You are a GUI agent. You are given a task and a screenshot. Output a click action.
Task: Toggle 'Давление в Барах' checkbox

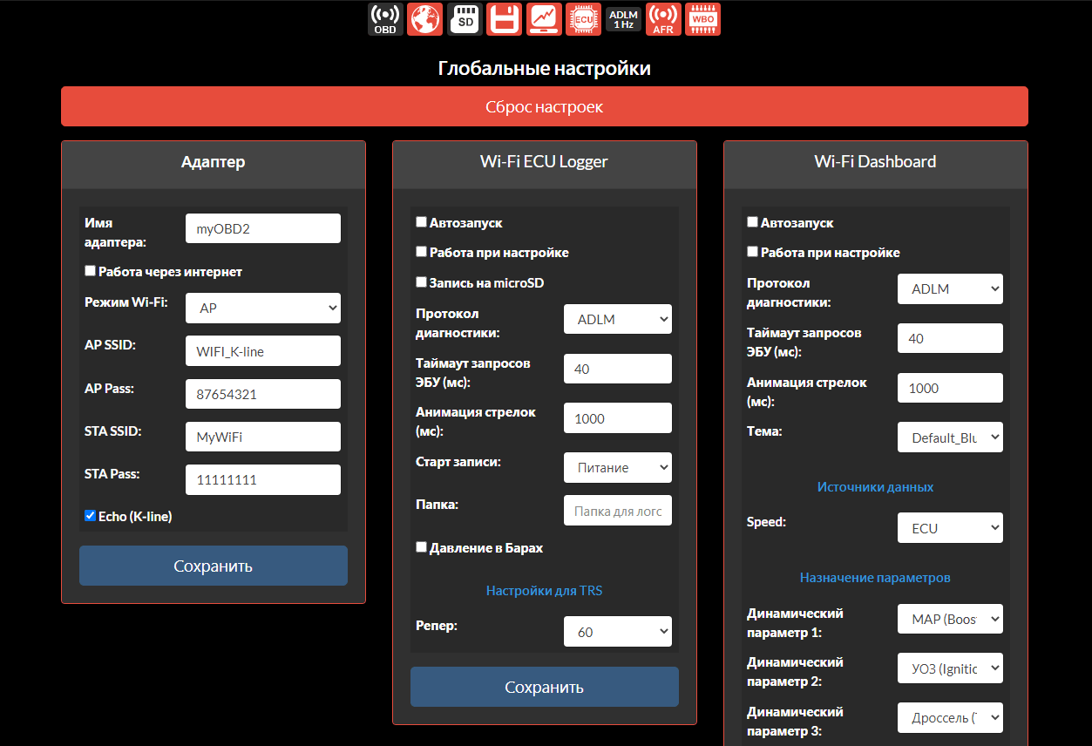[422, 547]
